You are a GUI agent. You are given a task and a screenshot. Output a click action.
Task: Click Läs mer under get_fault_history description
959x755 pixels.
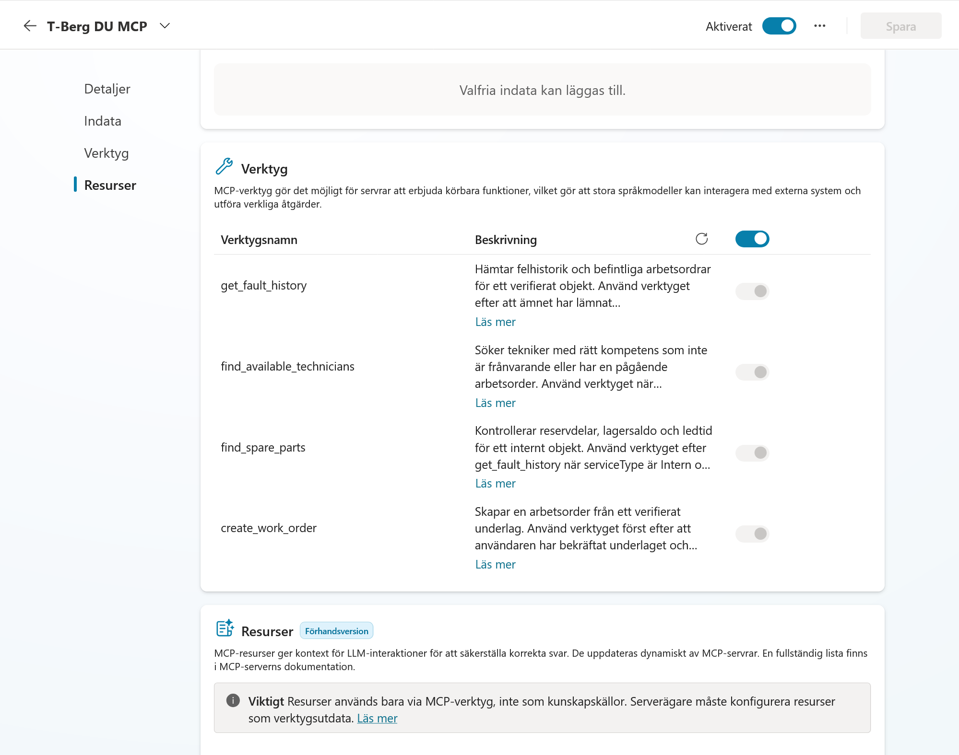495,322
